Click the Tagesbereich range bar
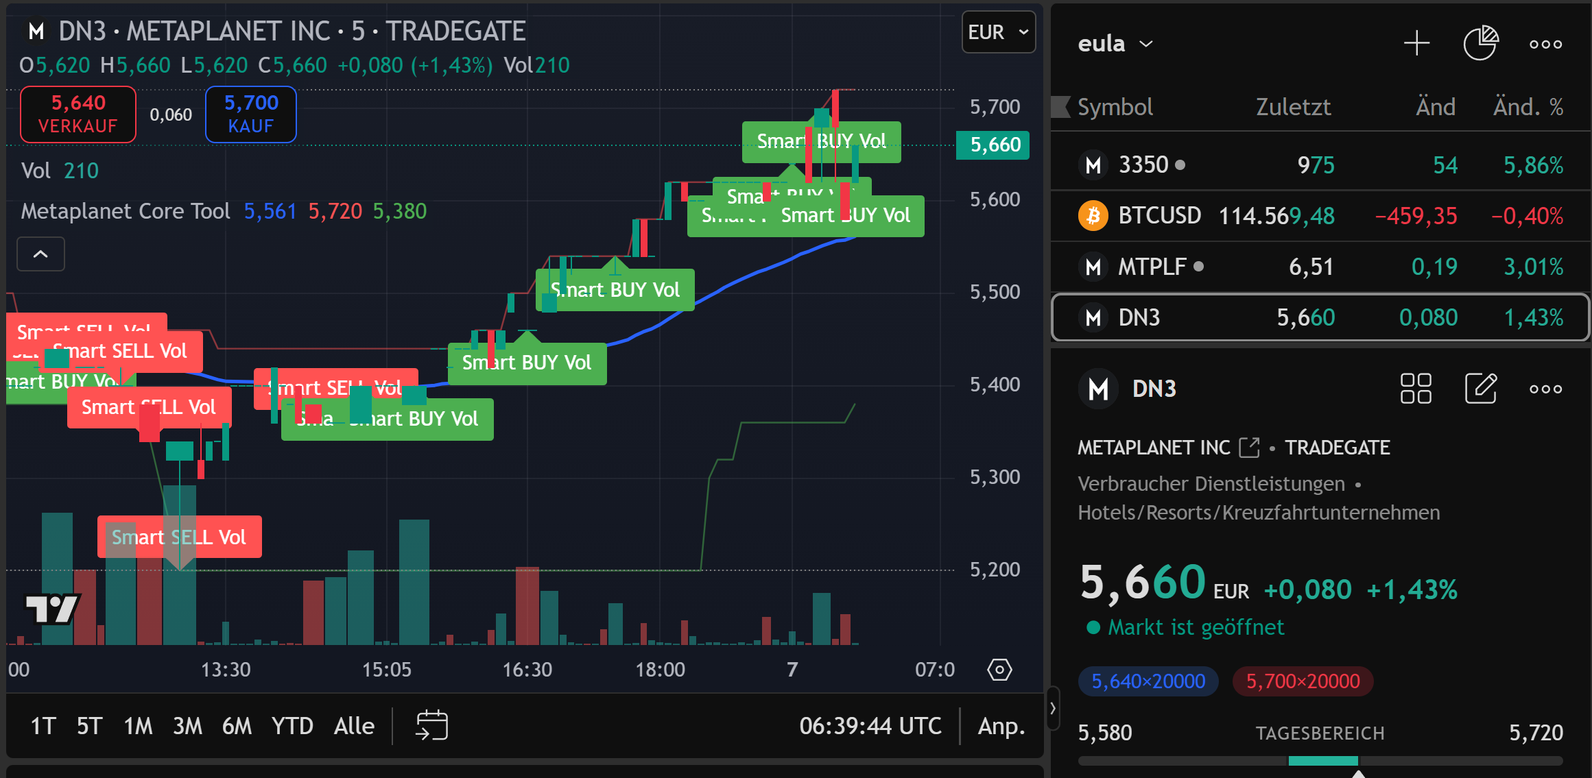Image resolution: width=1592 pixels, height=778 pixels. tap(1320, 761)
